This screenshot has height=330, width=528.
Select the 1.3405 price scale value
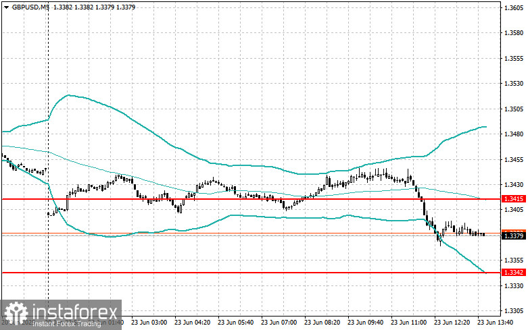pos(514,210)
